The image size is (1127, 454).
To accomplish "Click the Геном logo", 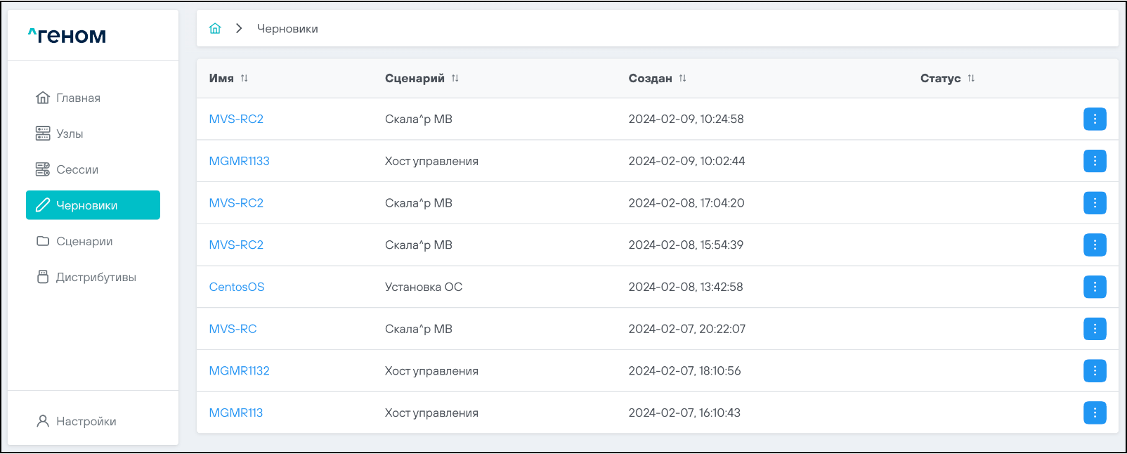I will click(67, 35).
